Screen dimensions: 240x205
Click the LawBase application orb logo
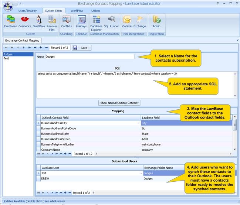click(8, 6)
